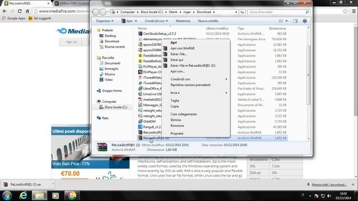Viewport: 358px width, 201px height.
Task: Select Video in the navigation pane
Action: click(x=109, y=79)
